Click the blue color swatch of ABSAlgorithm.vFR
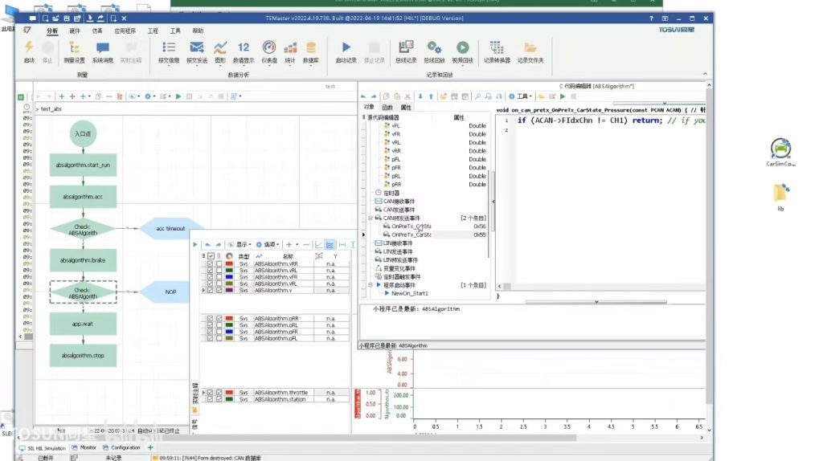823x461 pixels. coord(229,277)
